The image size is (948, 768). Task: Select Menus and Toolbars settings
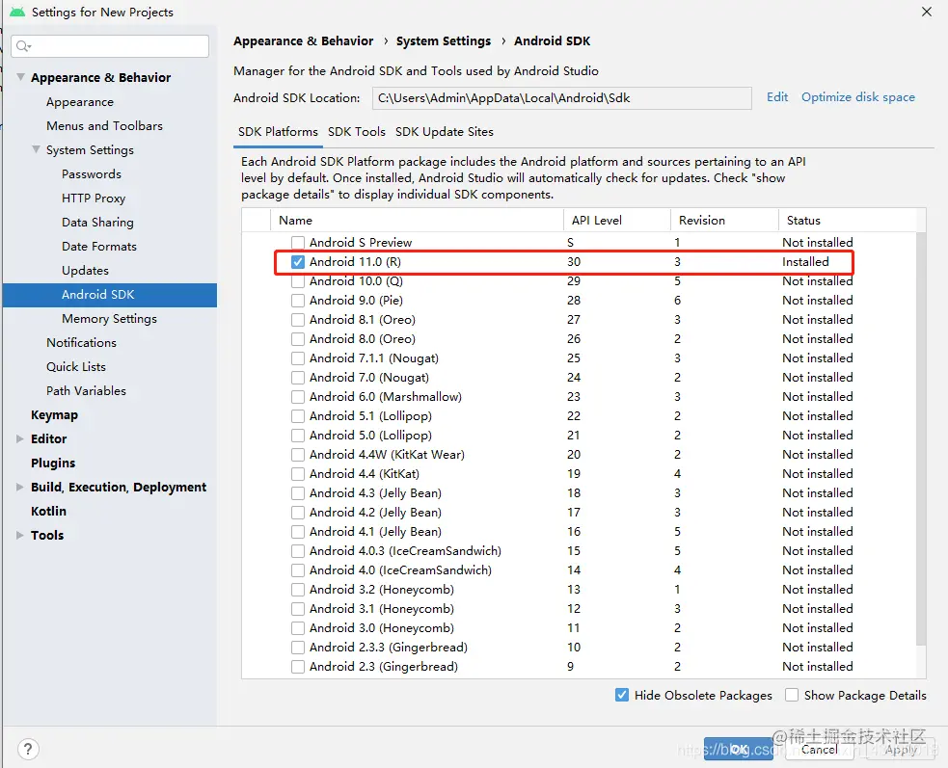[x=104, y=125]
